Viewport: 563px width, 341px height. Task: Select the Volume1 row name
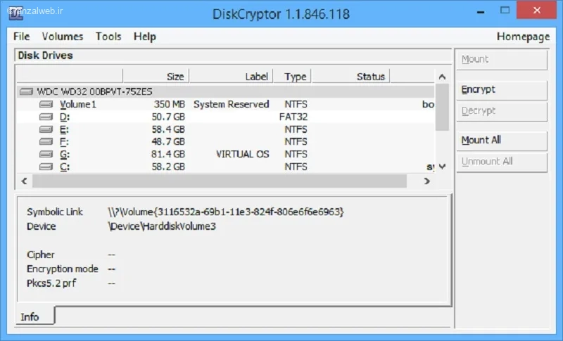coord(78,104)
